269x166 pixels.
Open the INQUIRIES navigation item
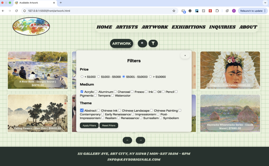tap(222, 27)
